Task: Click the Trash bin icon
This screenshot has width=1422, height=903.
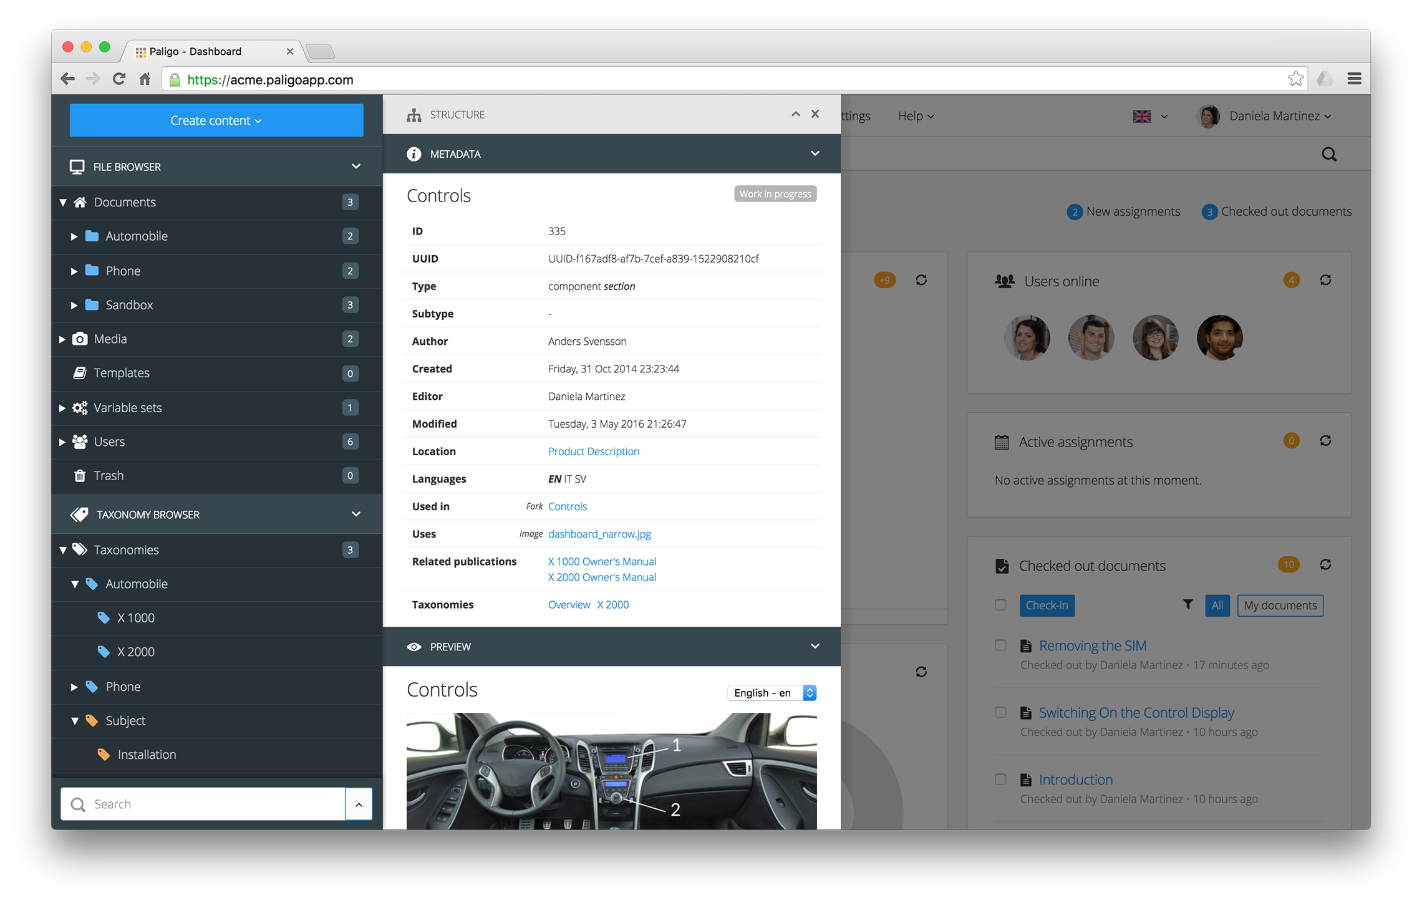Action: tap(80, 476)
